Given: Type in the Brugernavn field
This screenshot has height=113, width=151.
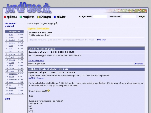Looking at the screenshot, I should (x=100, y=17).
